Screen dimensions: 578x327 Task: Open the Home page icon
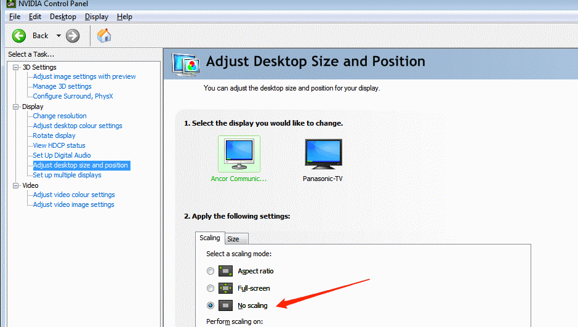tap(104, 35)
